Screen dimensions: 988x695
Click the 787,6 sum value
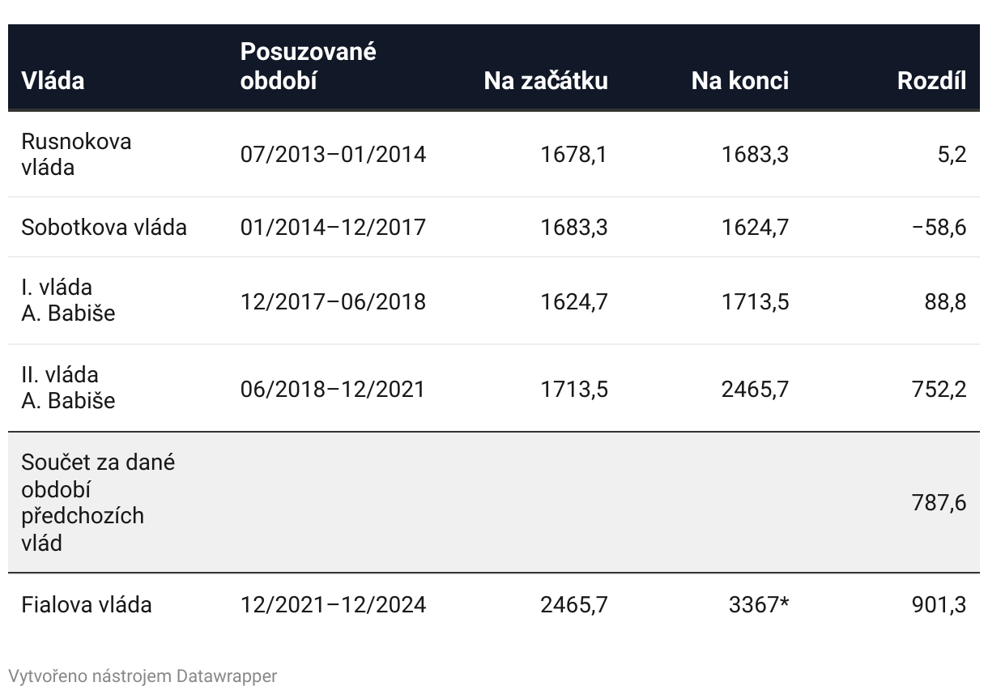click(x=939, y=503)
